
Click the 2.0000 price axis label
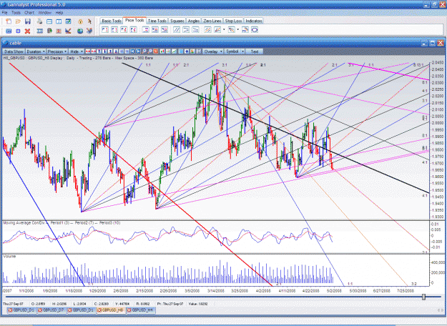pos(437,123)
